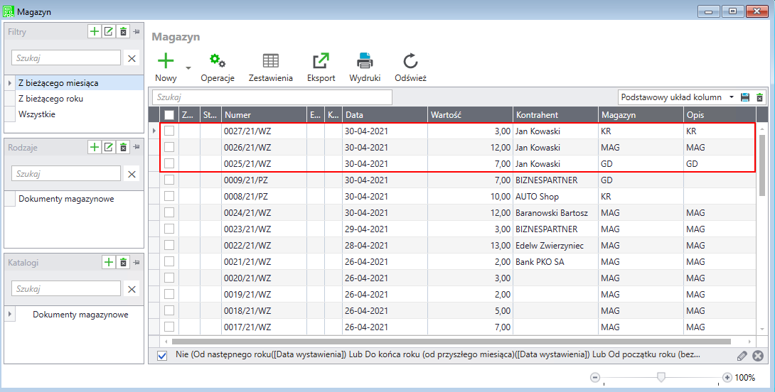
Task: Click the zoom slider handle
Action: click(661, 377)
